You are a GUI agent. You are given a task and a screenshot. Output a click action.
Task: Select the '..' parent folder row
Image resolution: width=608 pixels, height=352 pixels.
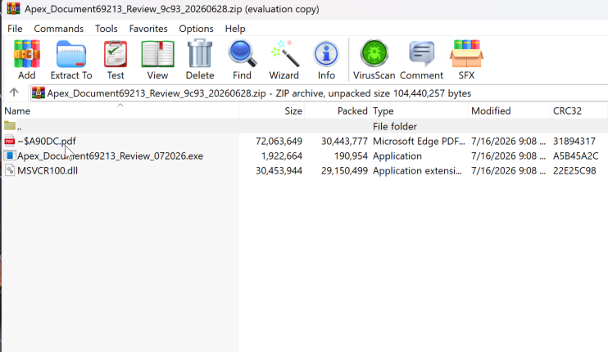[x=305, y=126]
